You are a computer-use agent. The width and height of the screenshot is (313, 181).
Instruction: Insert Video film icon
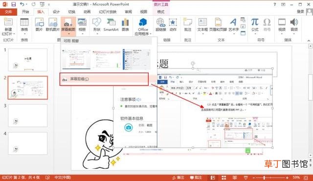pos(282,22)
